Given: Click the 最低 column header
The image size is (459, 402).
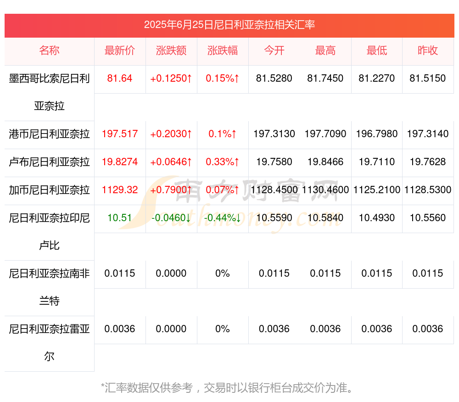Looking at the screenshot, I should click(x=377, y=50).
